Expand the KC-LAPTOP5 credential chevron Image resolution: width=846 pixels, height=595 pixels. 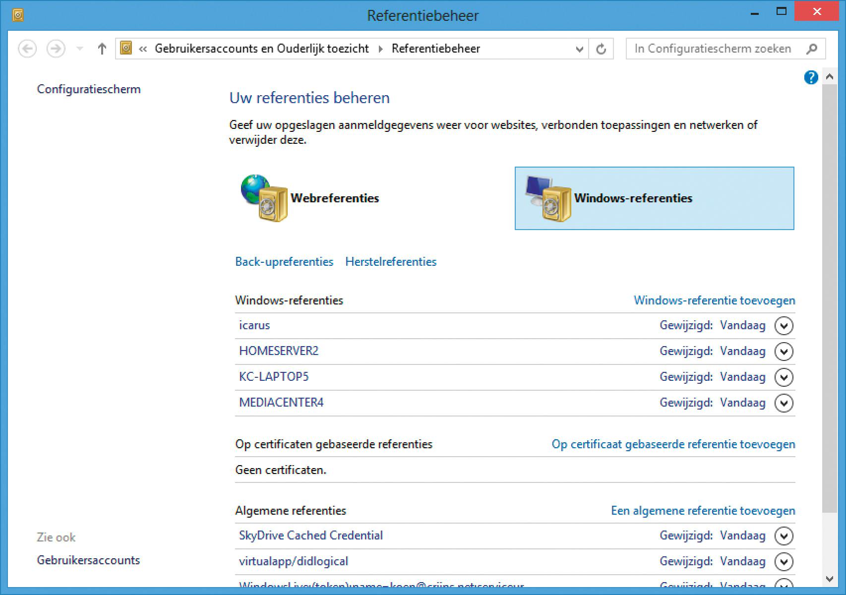pos(784,377)
